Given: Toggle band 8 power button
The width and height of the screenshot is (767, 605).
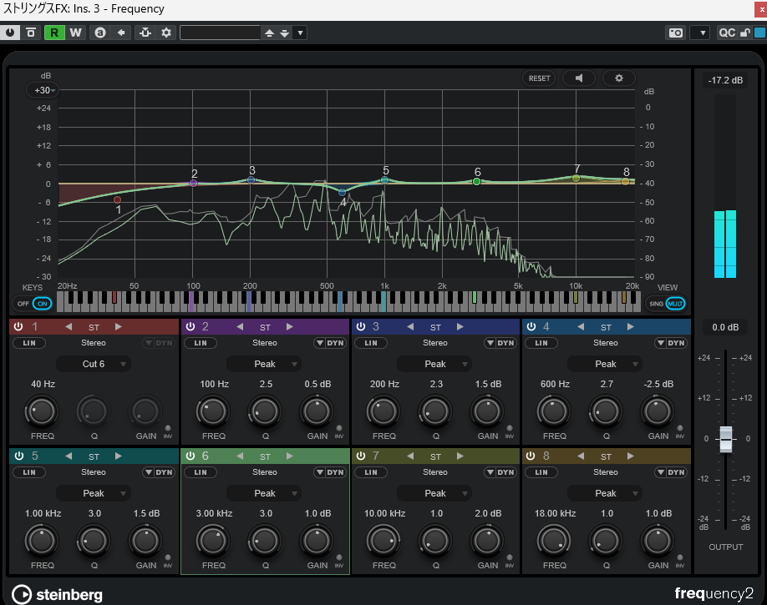Looking at the screenshot, I should tap(531, 456).
